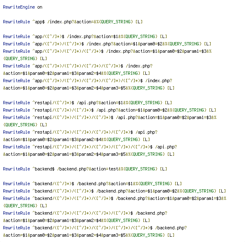Click the [L] flag on the ^app$ line
The height and width of the screenshot is (242, 245).
(x=139, y=22)
